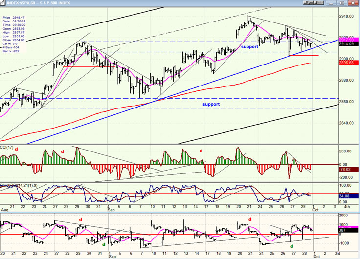Click the '3rd' date label on the bottom date axis
The image size is (360, 259).
tap(337, 253)
